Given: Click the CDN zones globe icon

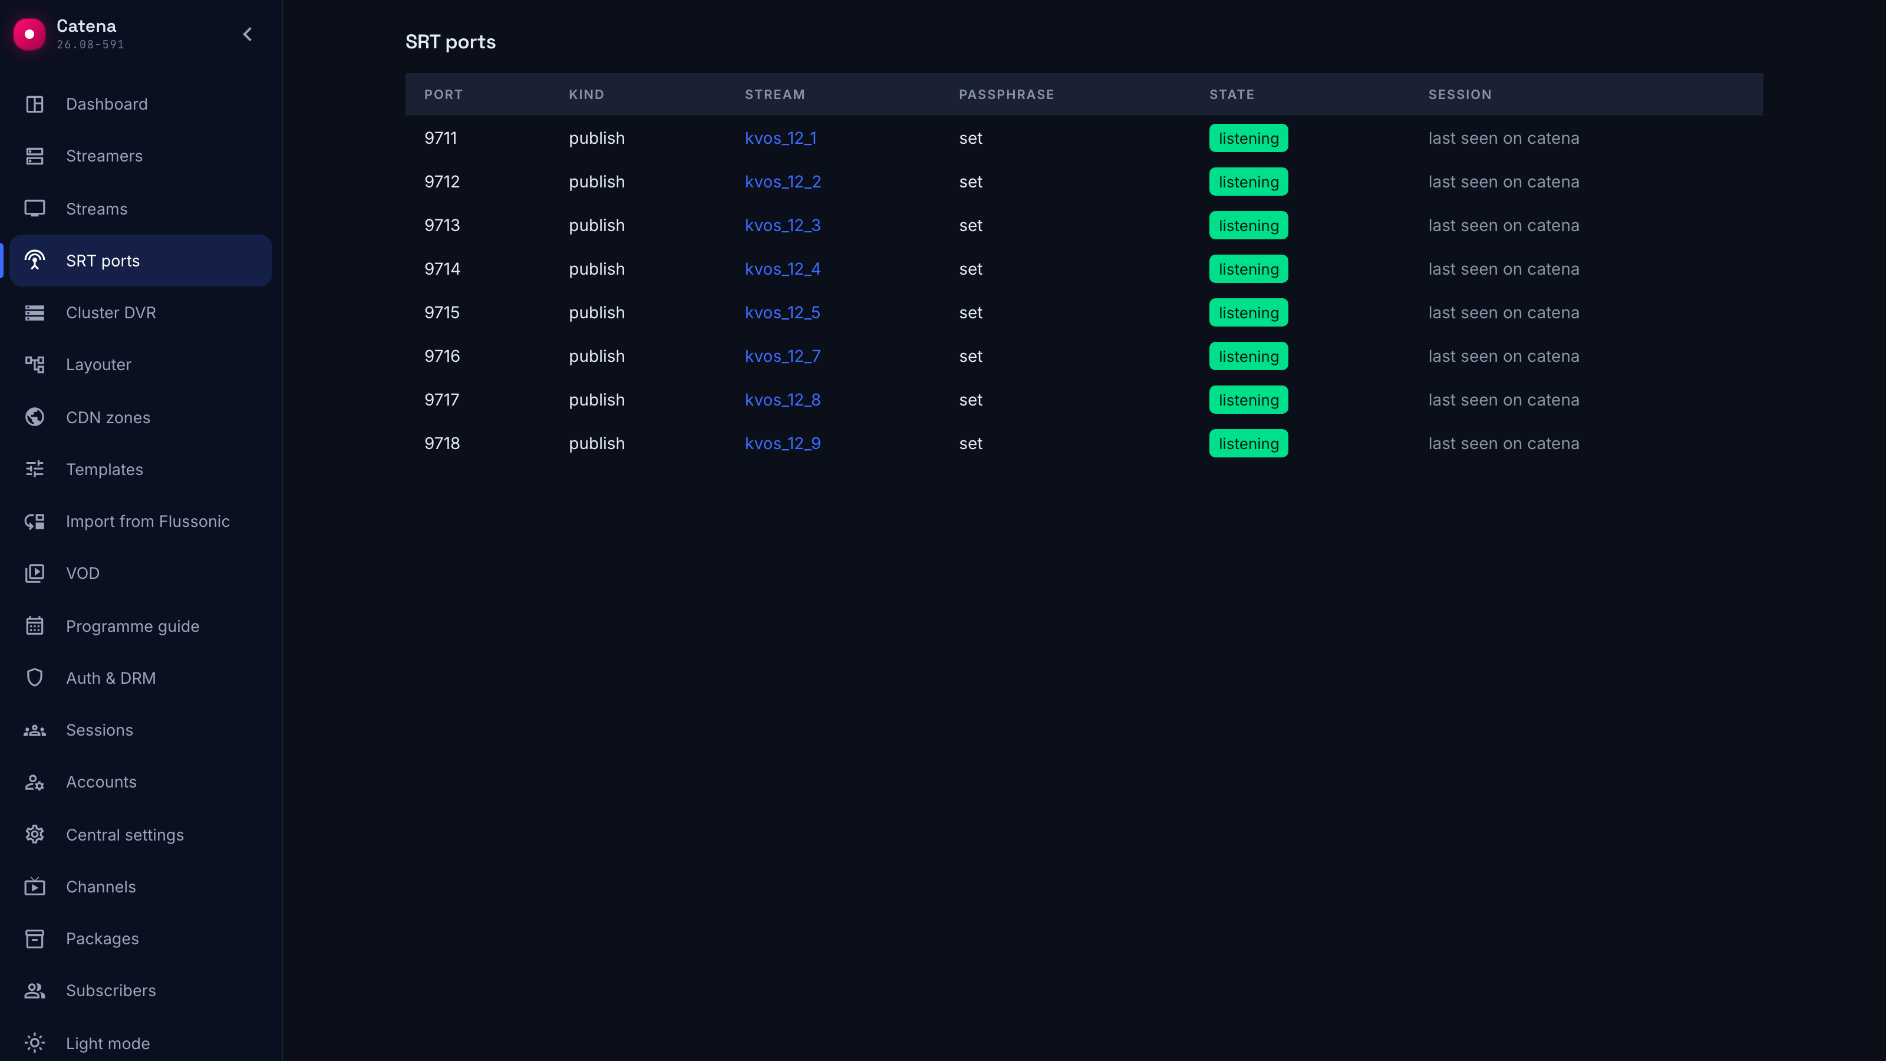Looking at the screenshot, I should 34,417.
